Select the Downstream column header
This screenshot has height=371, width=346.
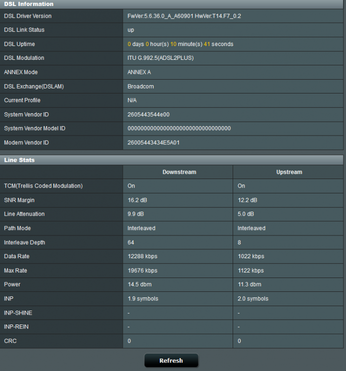point(179,172)
